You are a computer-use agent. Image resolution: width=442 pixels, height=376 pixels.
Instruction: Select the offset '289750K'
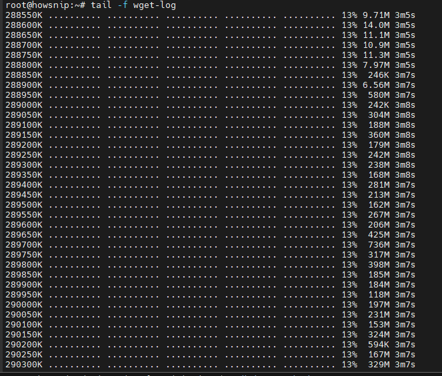coord(24,255)
